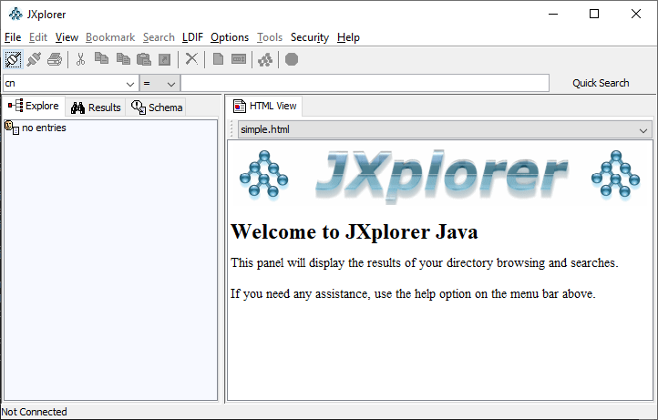The image size is (658, 420).
Task: Click the Not Connected status text
Action: (x=34, y=412)
